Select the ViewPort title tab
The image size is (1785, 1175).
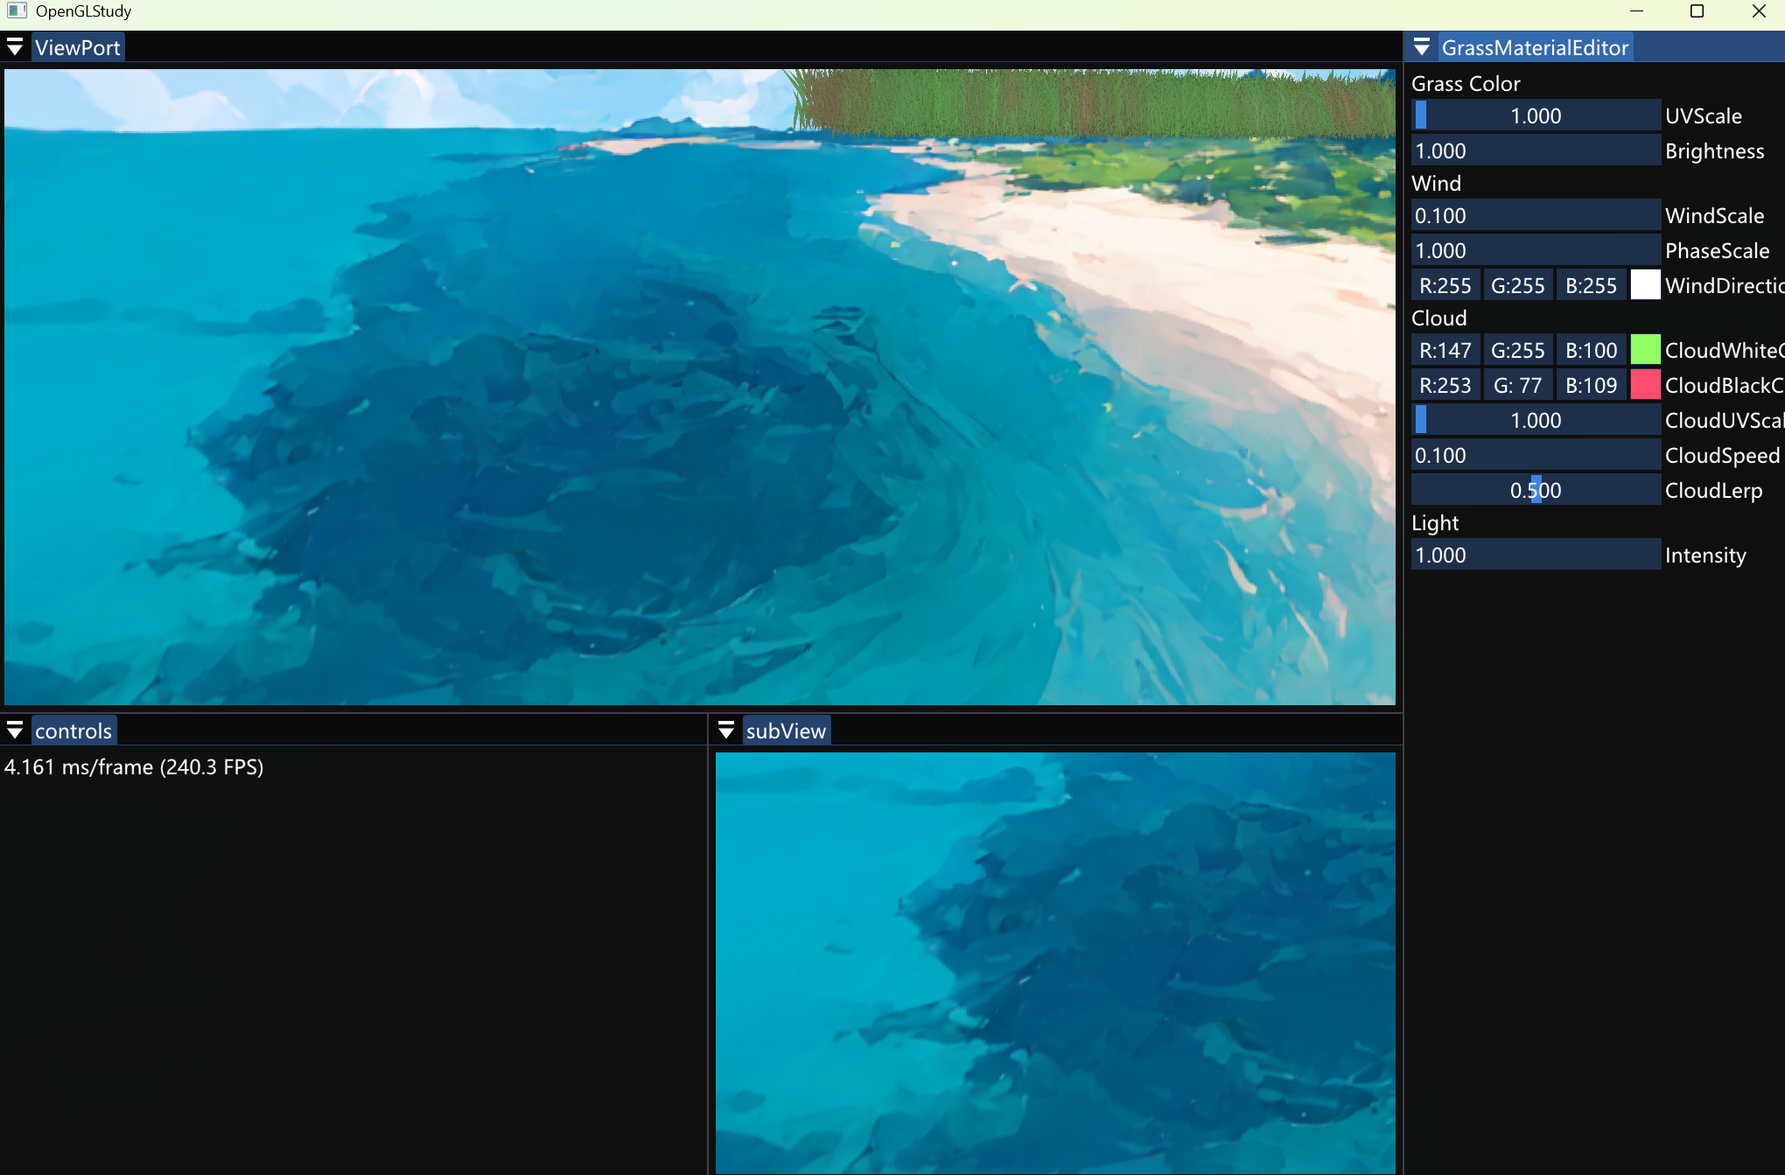[77, 46]
